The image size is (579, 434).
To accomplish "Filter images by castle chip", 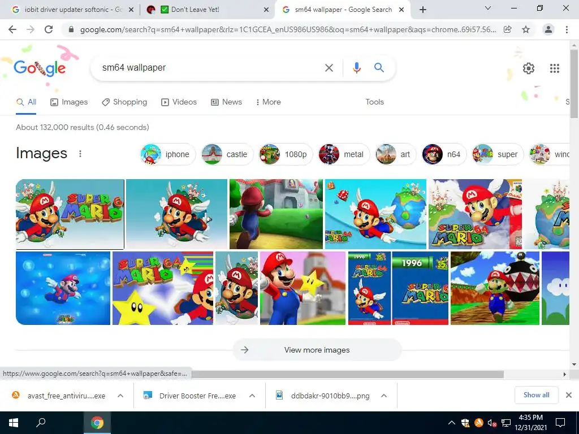I will [227, 154].
